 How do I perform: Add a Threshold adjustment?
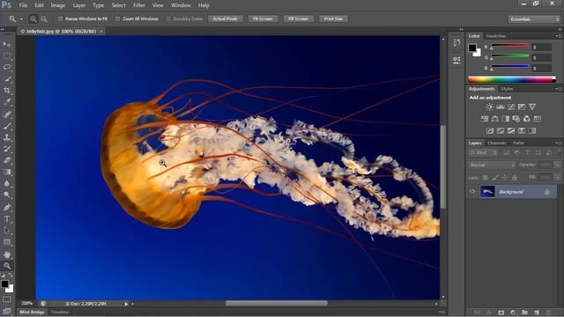pos(511,130)
